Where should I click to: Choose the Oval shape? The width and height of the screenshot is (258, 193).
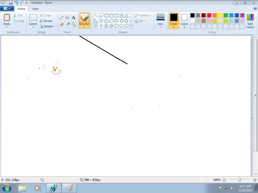(106, 16)
